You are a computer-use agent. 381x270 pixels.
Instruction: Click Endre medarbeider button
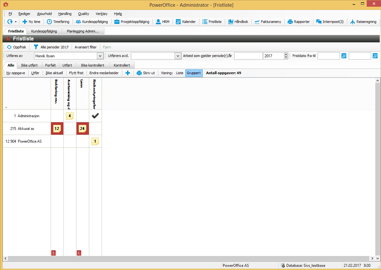[x=104, y=73]
